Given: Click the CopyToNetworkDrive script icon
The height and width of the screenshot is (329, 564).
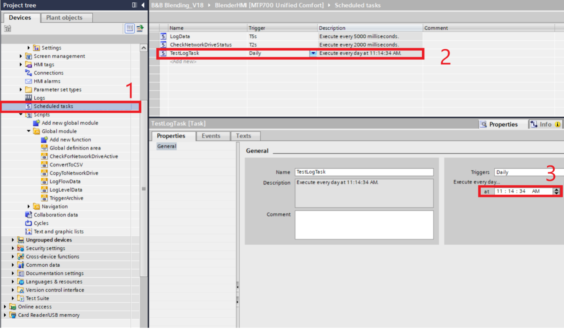Looking at the screenshot, I should [x=44, y=173].
